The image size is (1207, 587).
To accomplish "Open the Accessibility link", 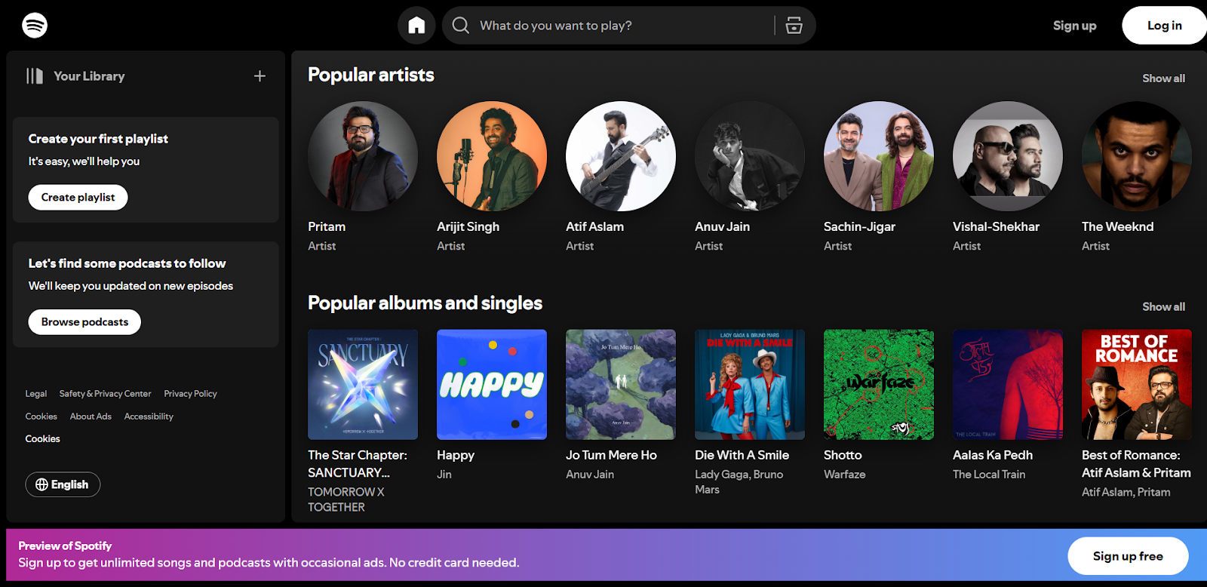I will (x=149, y=416).
